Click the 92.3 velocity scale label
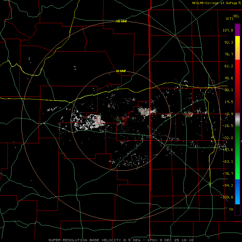 (229, 42)
